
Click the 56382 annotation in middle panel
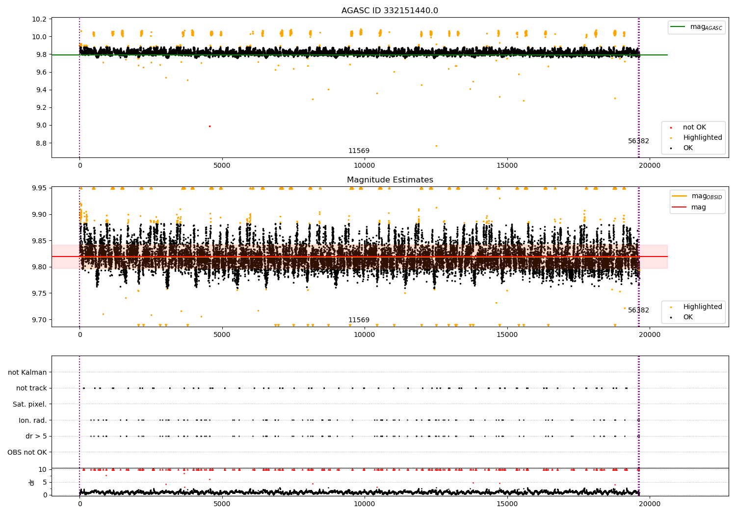(x=638, y=310)
